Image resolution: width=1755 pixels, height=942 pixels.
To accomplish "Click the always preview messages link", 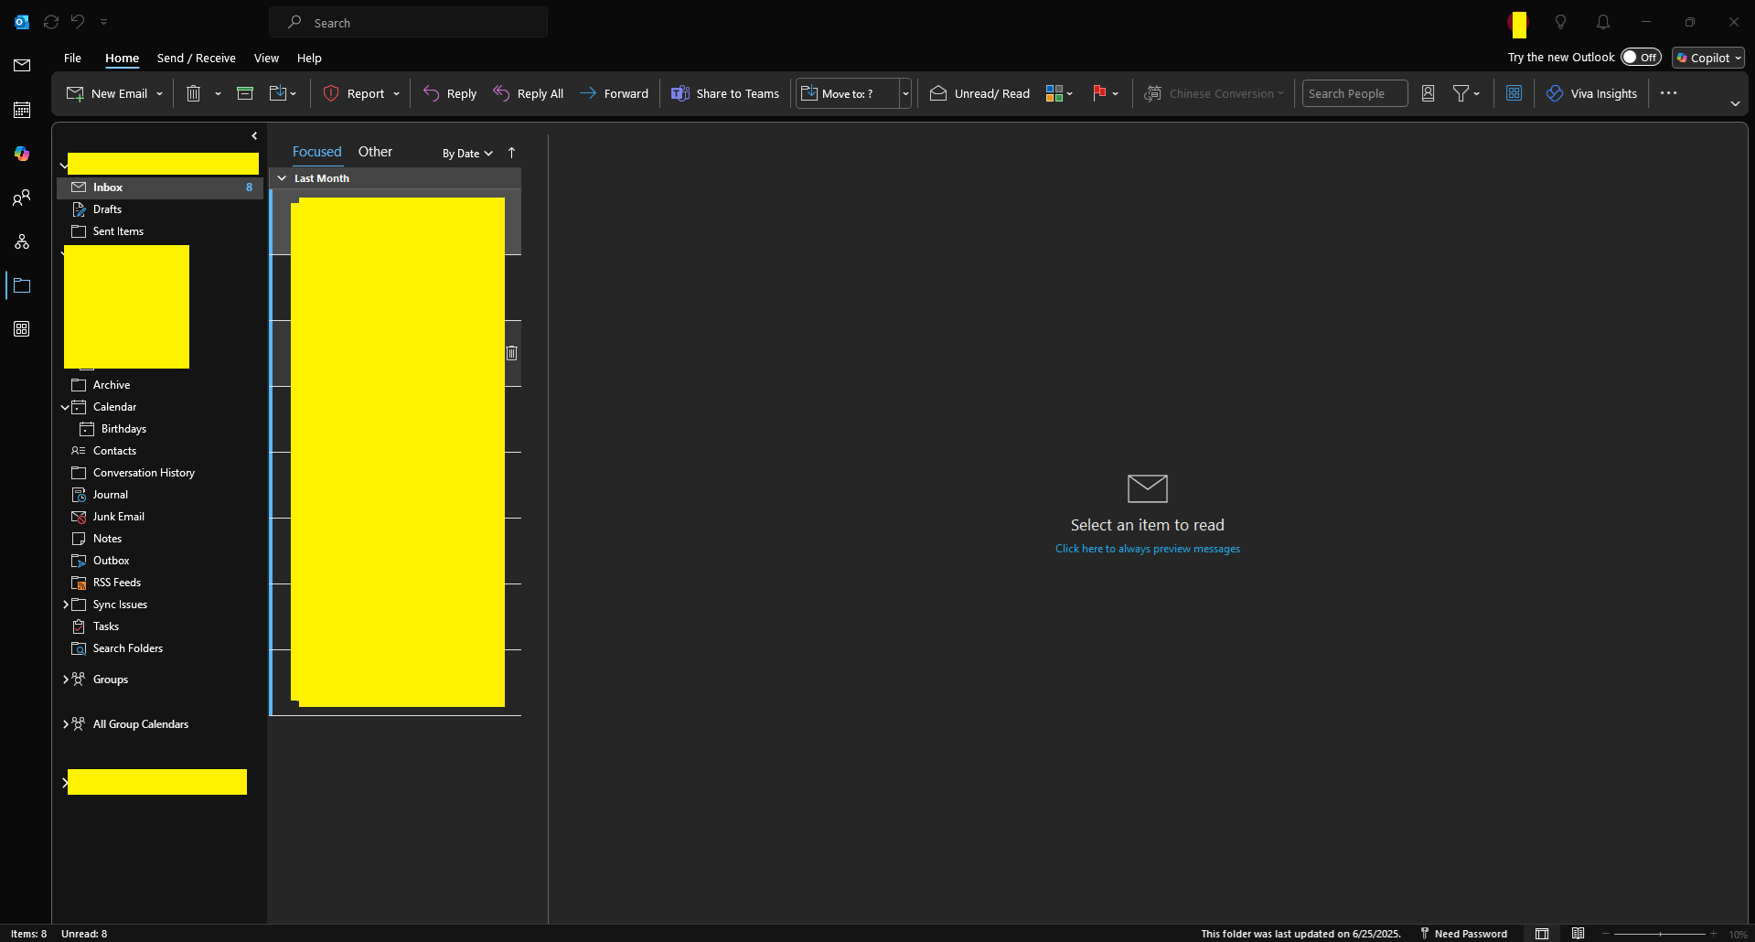I will (1148, 549).
